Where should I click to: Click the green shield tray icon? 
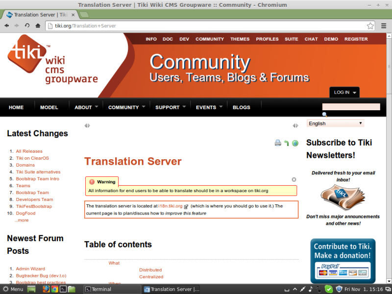tap(329, 289)
